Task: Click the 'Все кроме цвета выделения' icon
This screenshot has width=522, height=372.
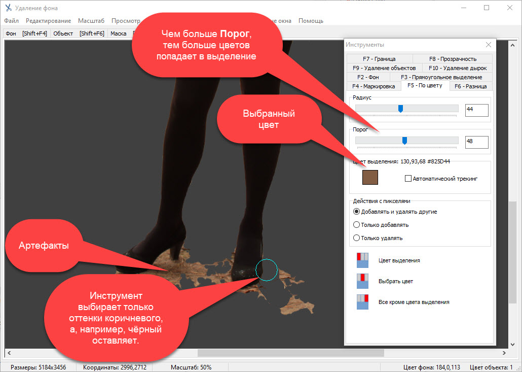Action: [362, 302]
